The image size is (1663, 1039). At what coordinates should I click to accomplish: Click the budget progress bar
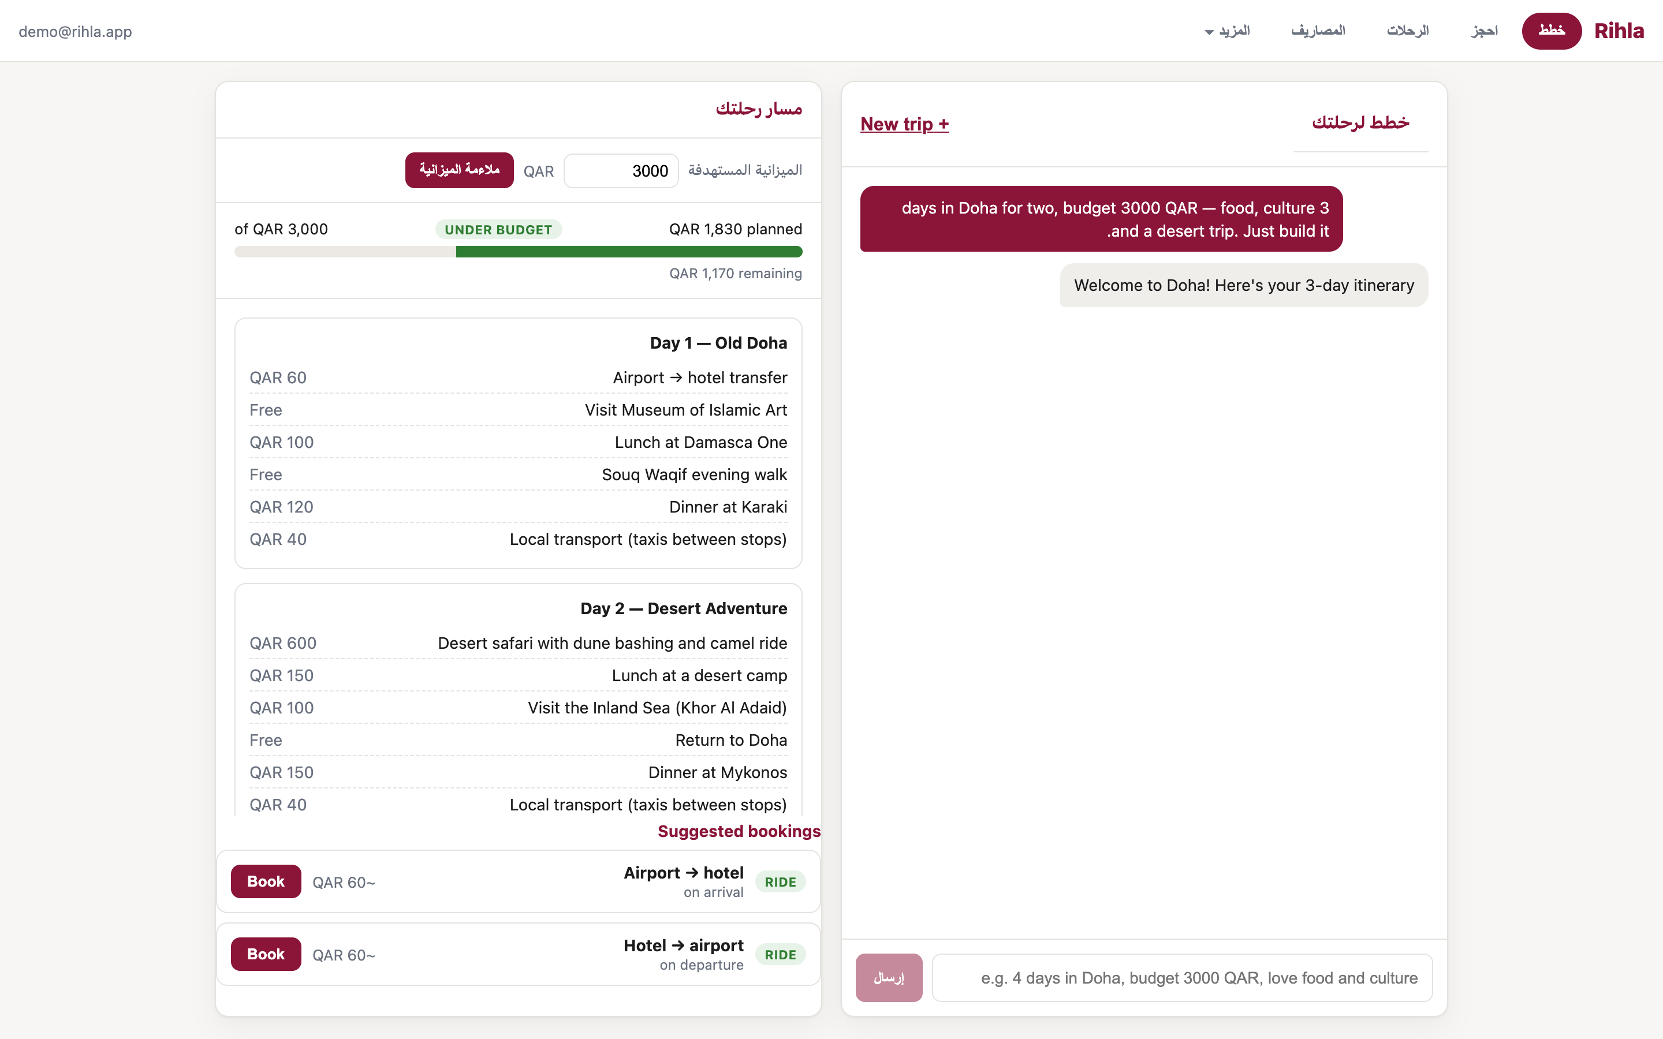(518, 252)
